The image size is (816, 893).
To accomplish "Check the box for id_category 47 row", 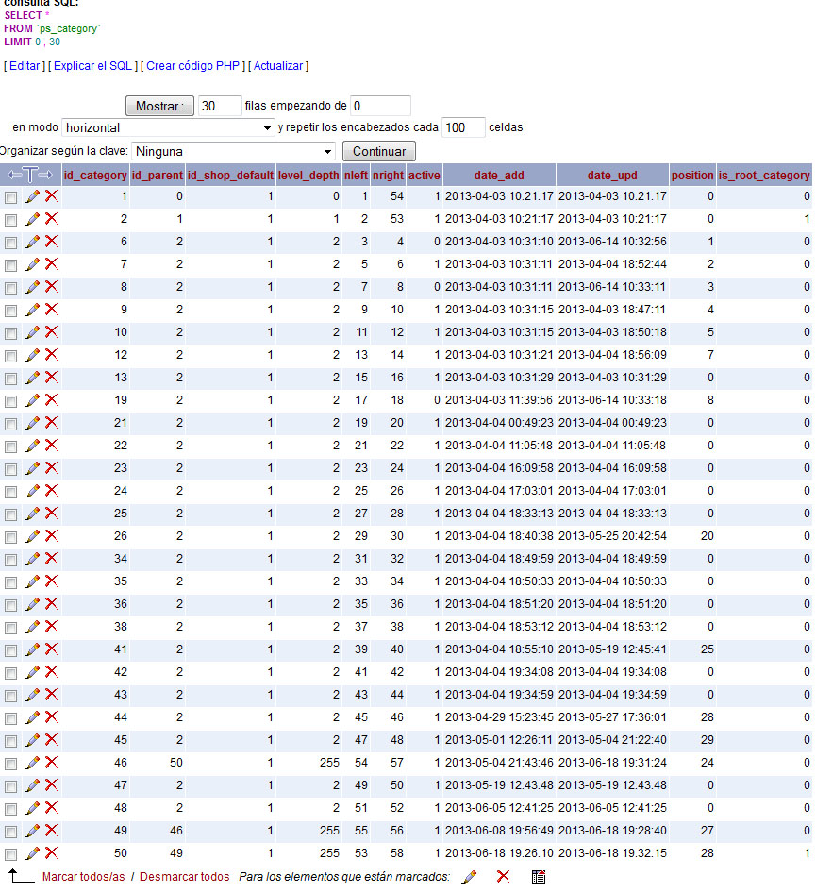I will click(x=10, y=786).
